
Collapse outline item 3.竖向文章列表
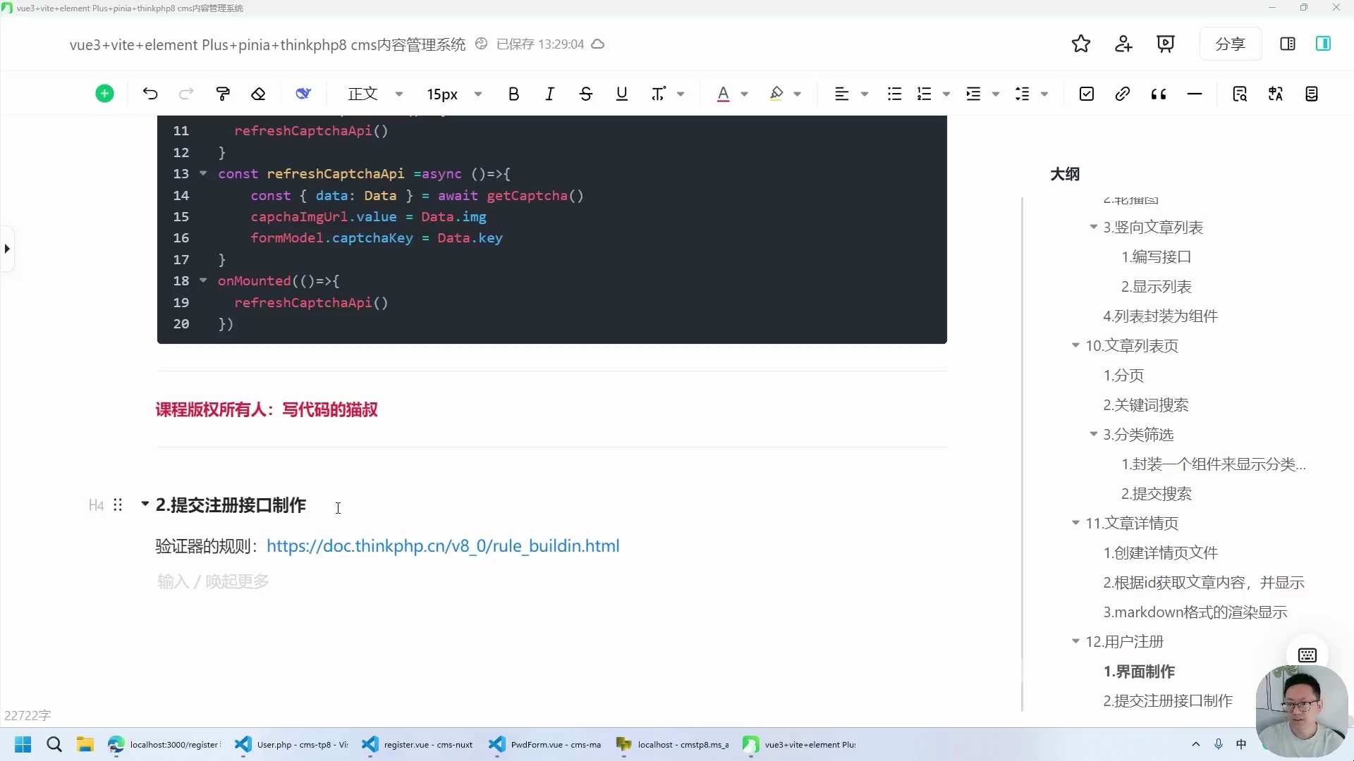click(x=1094, y=227)
